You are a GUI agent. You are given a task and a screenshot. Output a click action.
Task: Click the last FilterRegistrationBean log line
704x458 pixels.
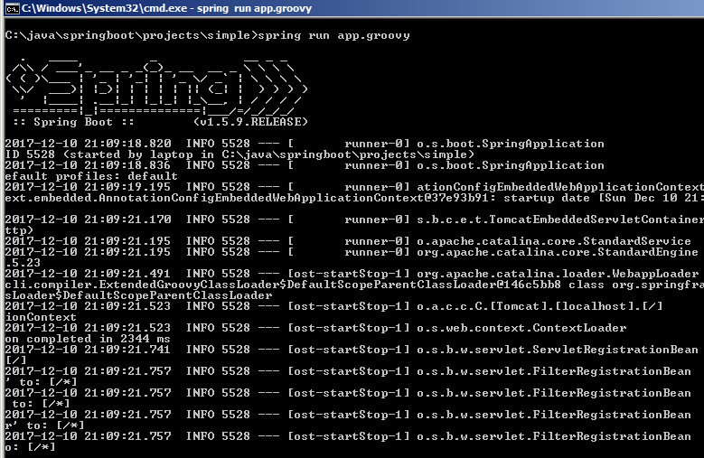(348, 435)
